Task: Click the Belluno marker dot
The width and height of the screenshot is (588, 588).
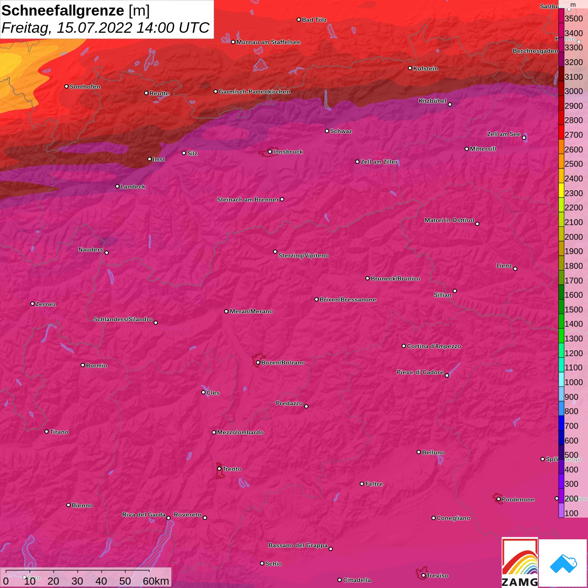Action: [419, 452]
